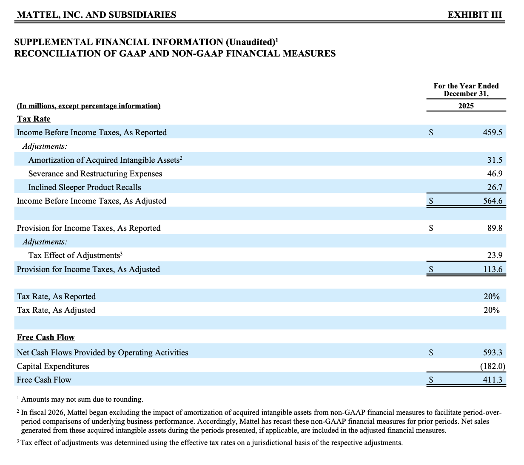Click the 'Tax Rate, As Adjusted' label
This screenshot has width=524, height=465.
pos(56,310)
